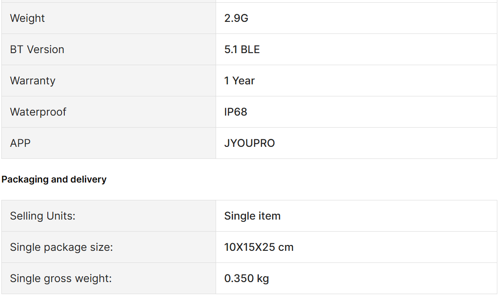Image resolution: width=500 pixels, height=295 pixels.
Task: Select the 2.9G weight value
Action: 236,18
